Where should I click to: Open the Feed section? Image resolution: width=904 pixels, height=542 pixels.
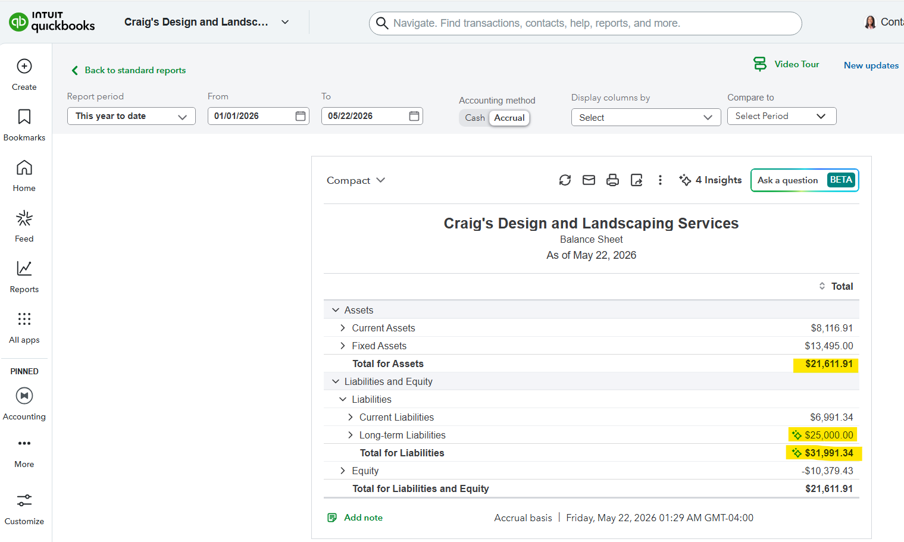coord(24,226)
